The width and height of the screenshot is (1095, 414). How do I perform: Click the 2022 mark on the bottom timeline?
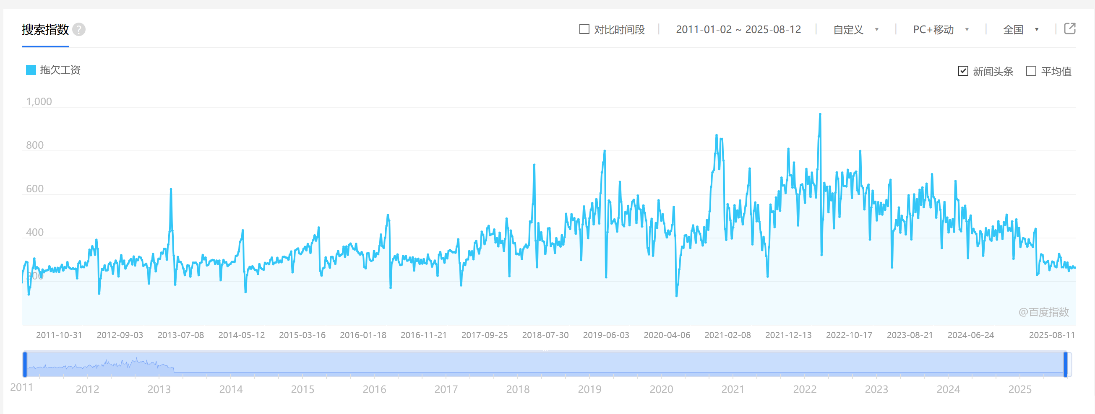[x=804, y=389]
